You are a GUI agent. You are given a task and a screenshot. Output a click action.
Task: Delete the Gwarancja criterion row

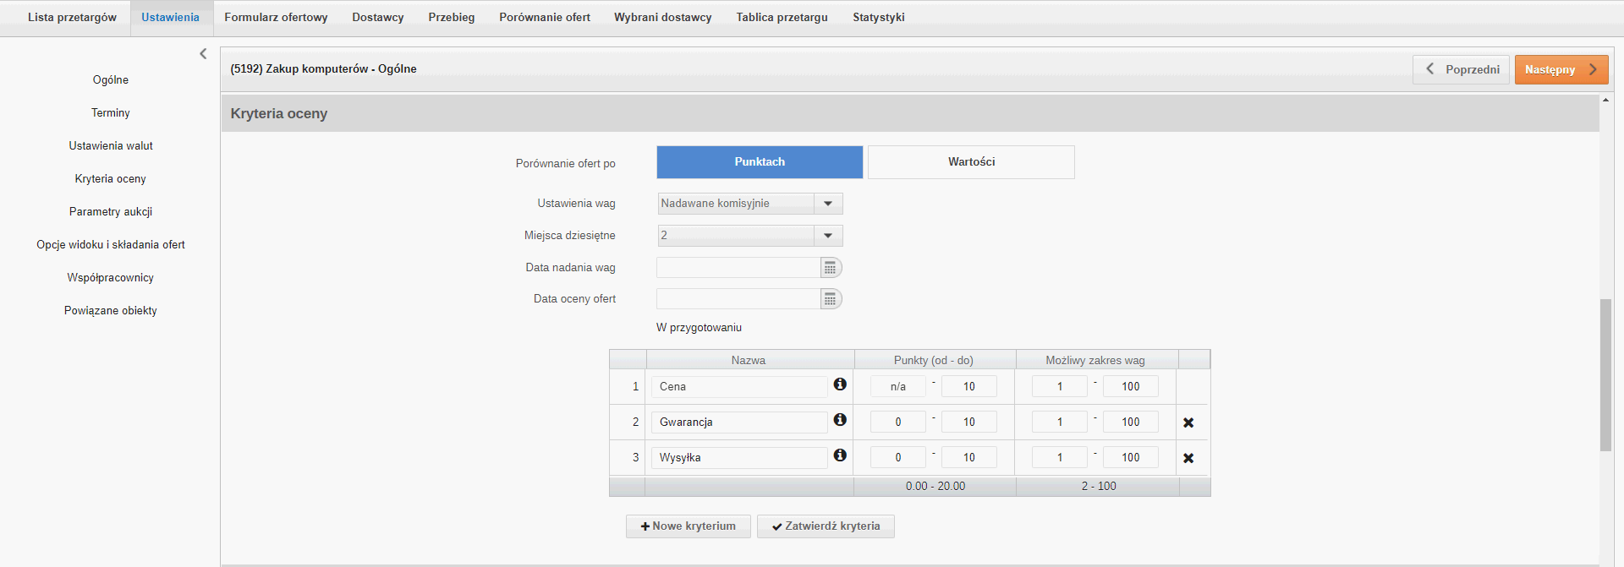pos(1188,423)
